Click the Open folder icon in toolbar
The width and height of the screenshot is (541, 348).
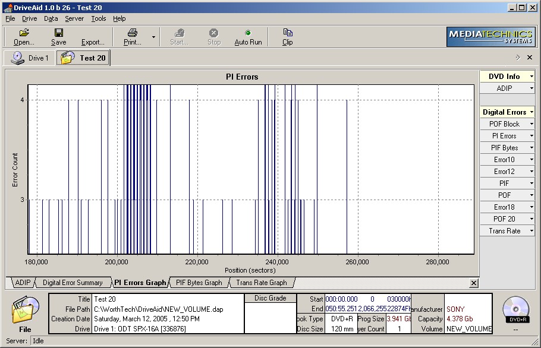(x=24, y=33)
